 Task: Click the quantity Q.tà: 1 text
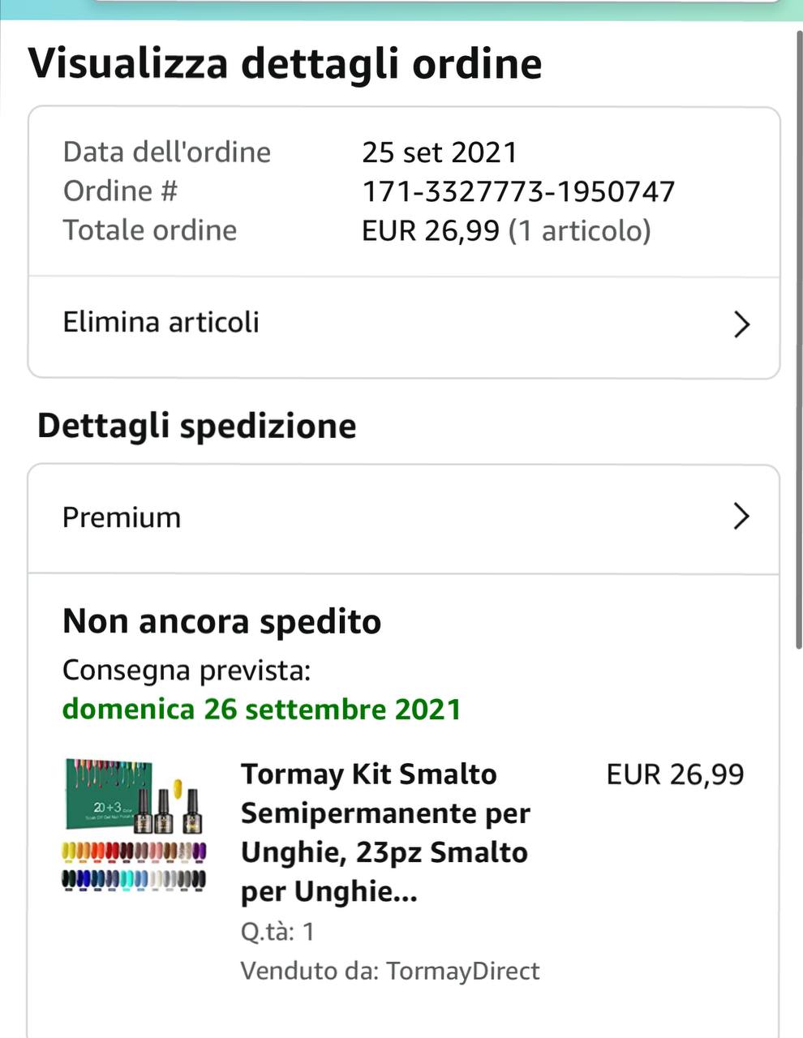pos(277,931)
